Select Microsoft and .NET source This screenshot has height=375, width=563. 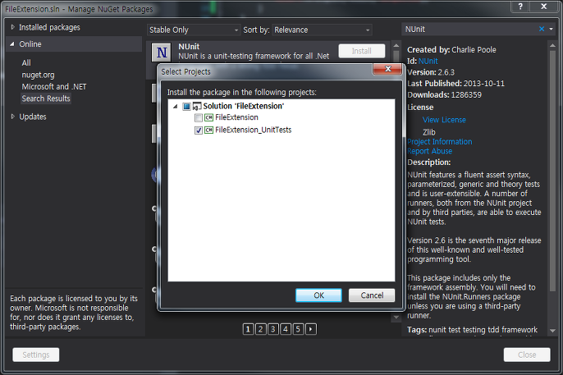coord(54,87)
